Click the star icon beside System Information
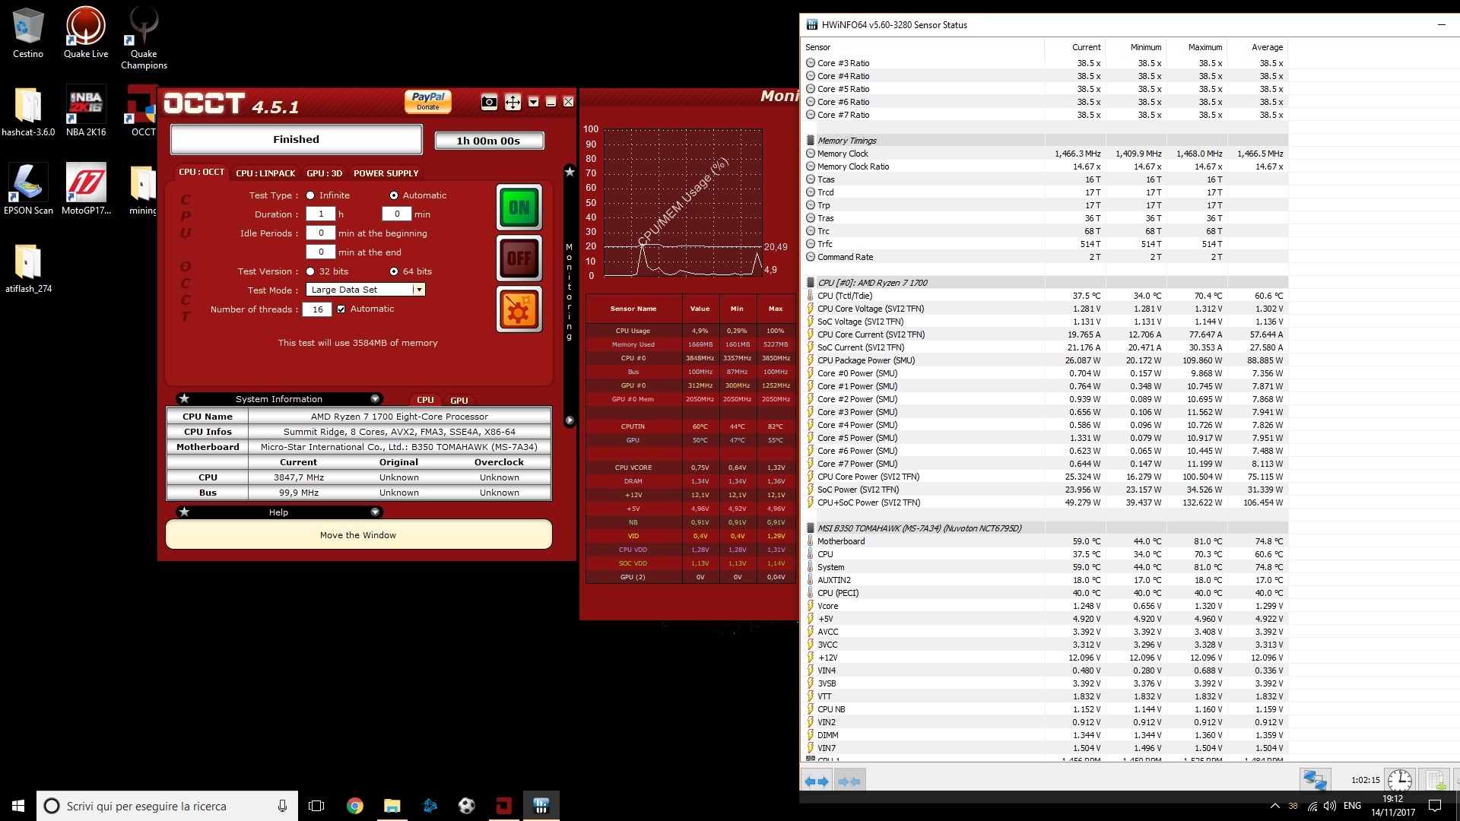 184,398
